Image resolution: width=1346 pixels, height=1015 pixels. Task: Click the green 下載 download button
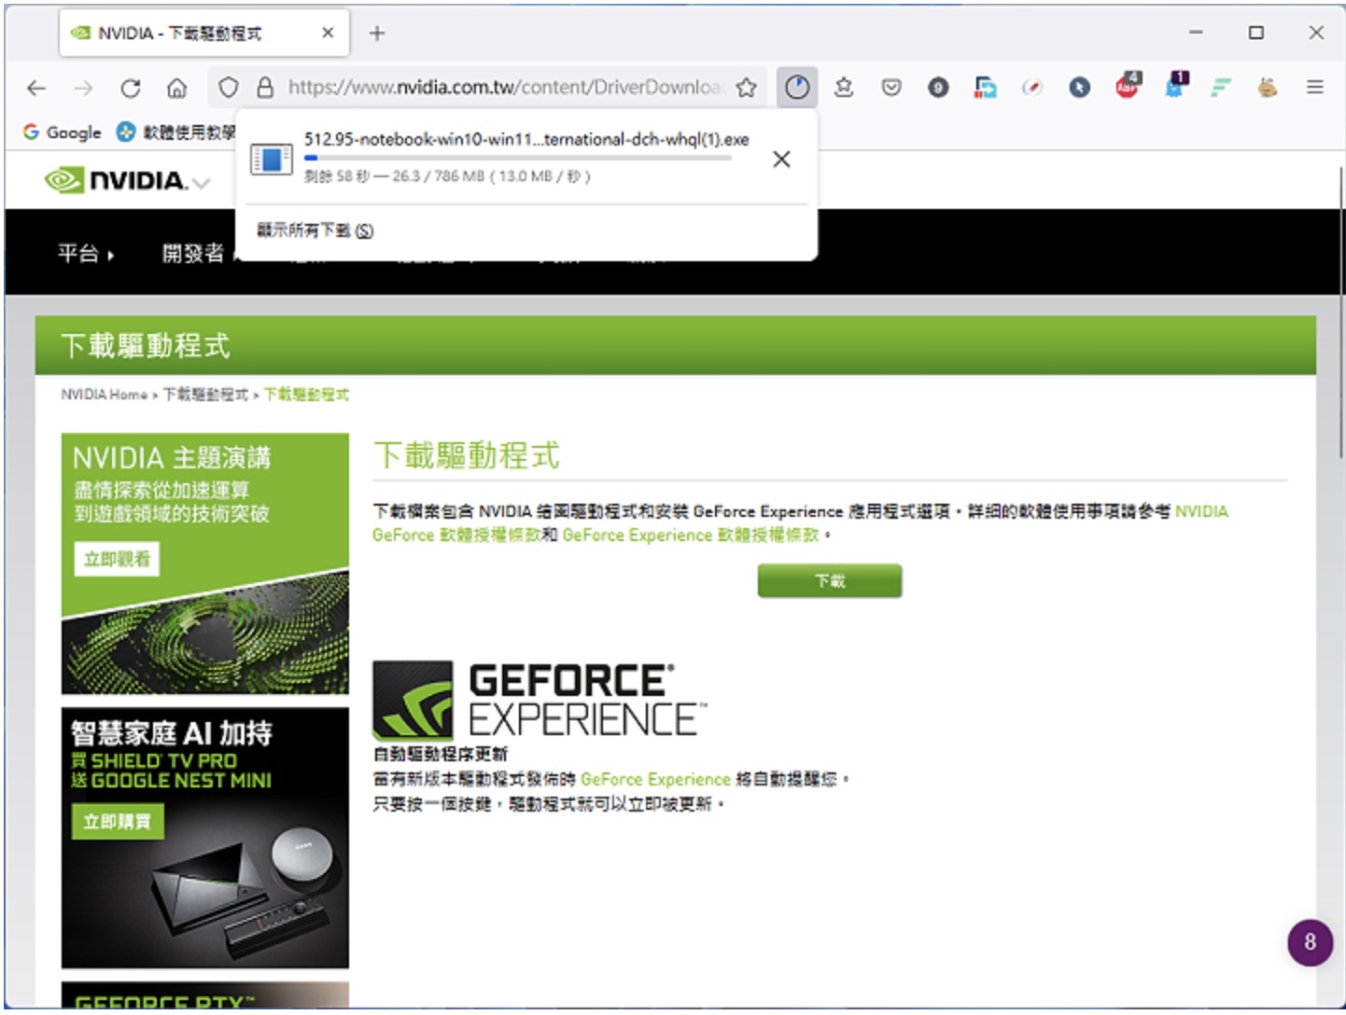point(829,581)
